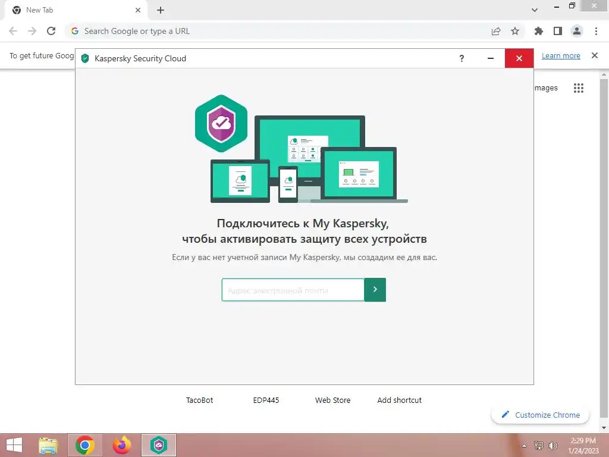Open the Web Store shortcut
Viewport: 609px width, 457px height.
[x=333, y=400]
